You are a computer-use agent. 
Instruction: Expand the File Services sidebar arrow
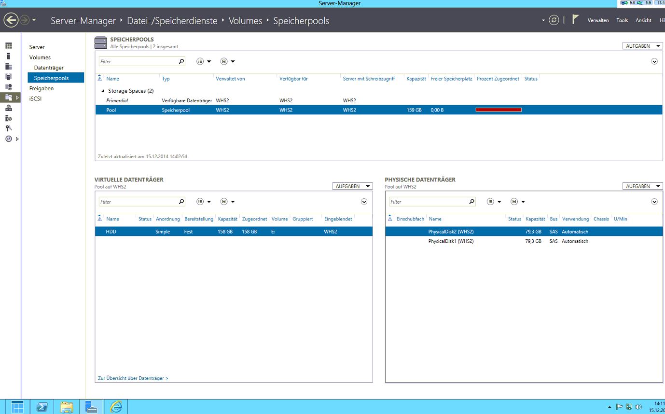17,97
